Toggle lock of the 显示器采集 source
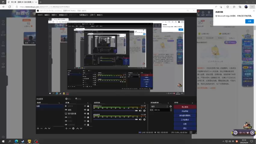Screen dimensions: 256x144 (x=88, y=114)
